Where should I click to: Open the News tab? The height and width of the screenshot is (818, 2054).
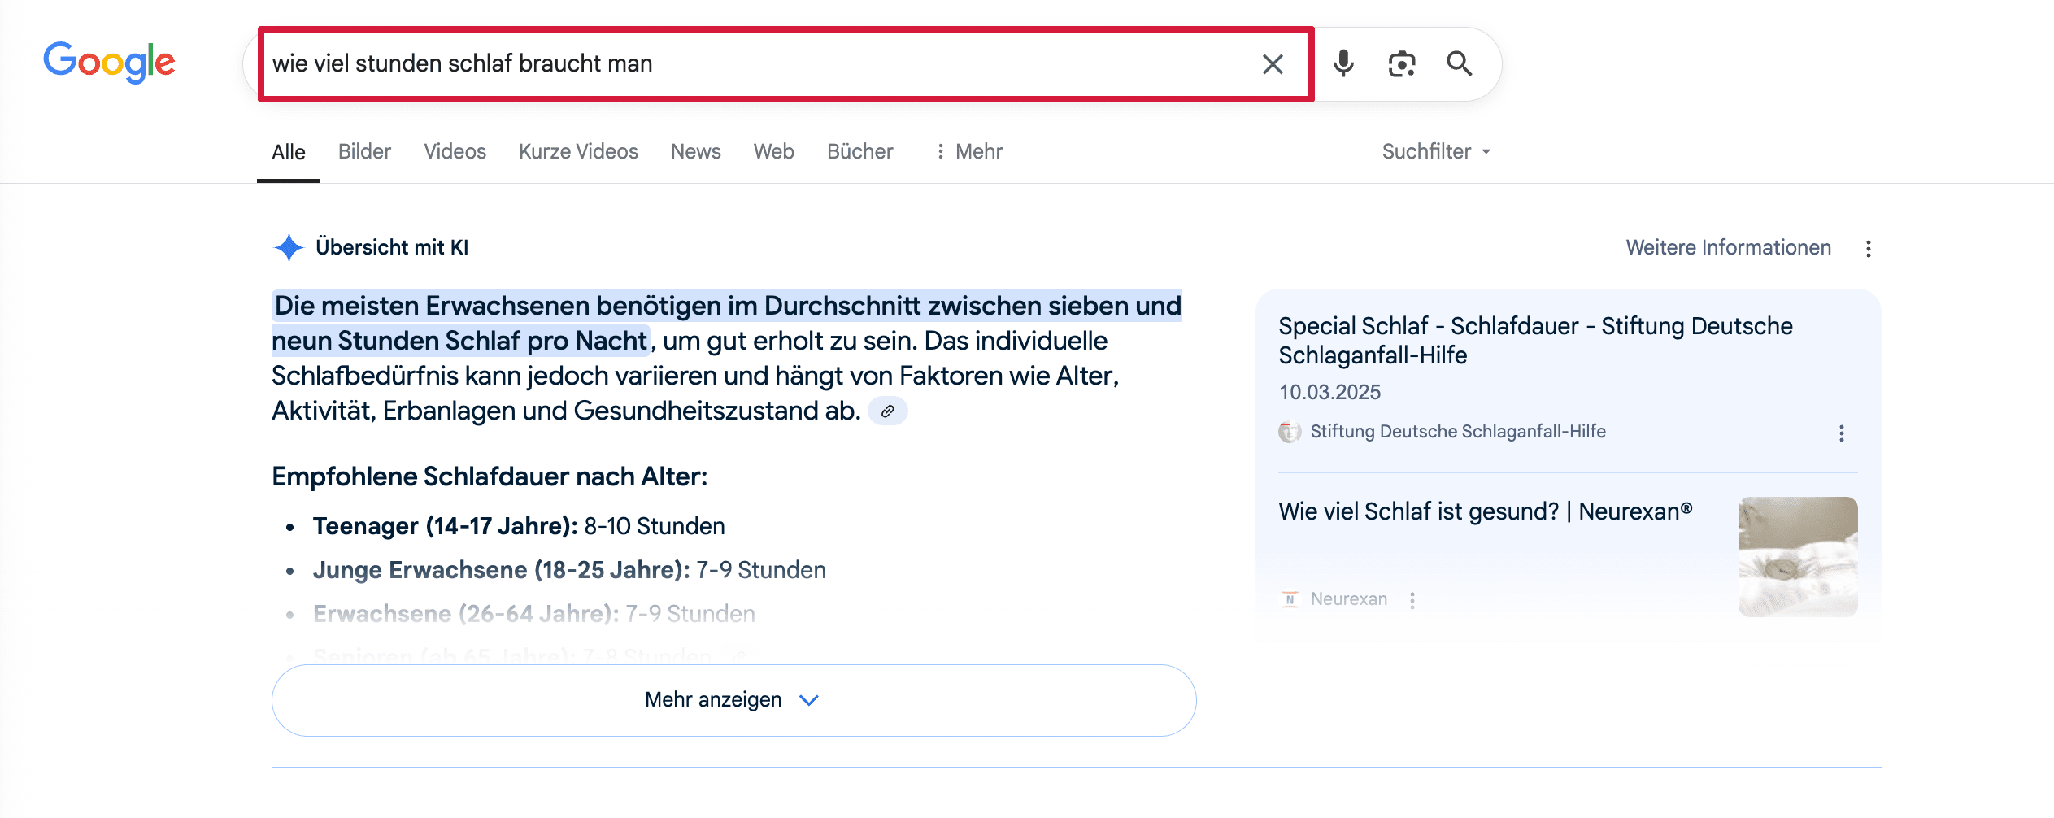tap(695, 151)
